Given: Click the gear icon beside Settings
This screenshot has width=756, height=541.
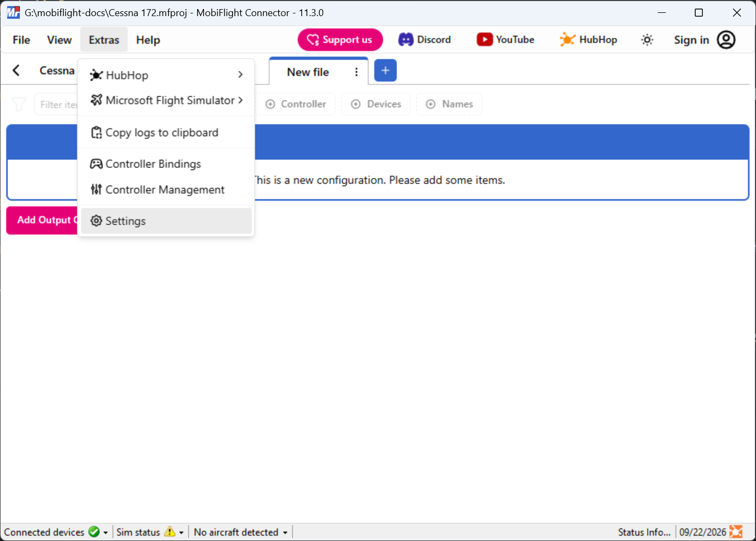Looking at the screenshot, I should click(x=96, y=221).
